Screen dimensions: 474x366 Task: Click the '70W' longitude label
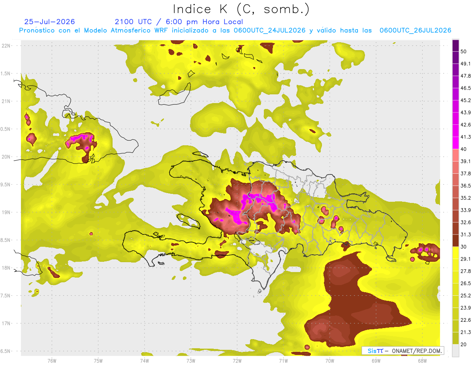pos(330,360)
